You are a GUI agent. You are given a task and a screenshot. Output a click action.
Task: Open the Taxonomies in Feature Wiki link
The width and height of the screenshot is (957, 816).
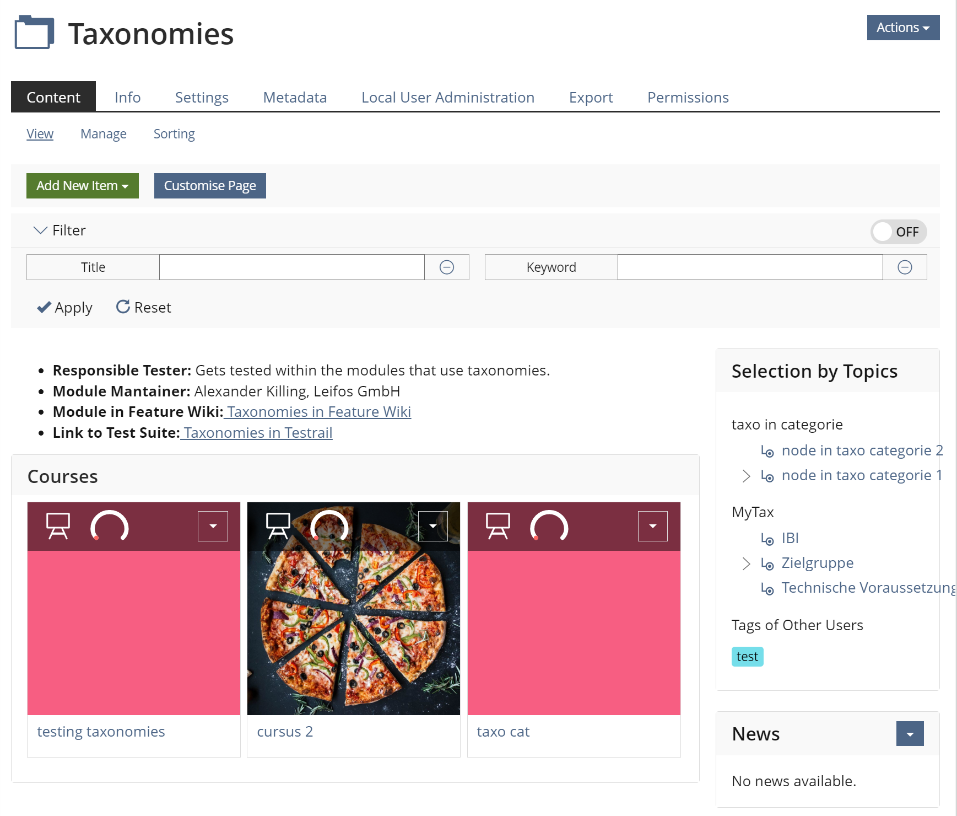click(318, 412)
